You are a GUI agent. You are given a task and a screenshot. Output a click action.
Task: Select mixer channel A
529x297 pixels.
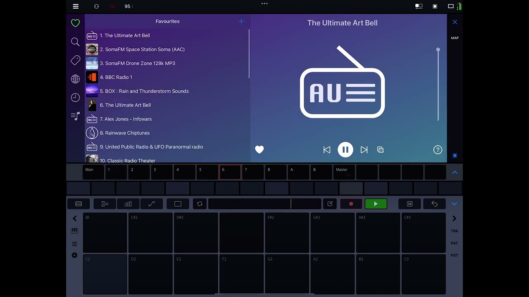(298, 172)
